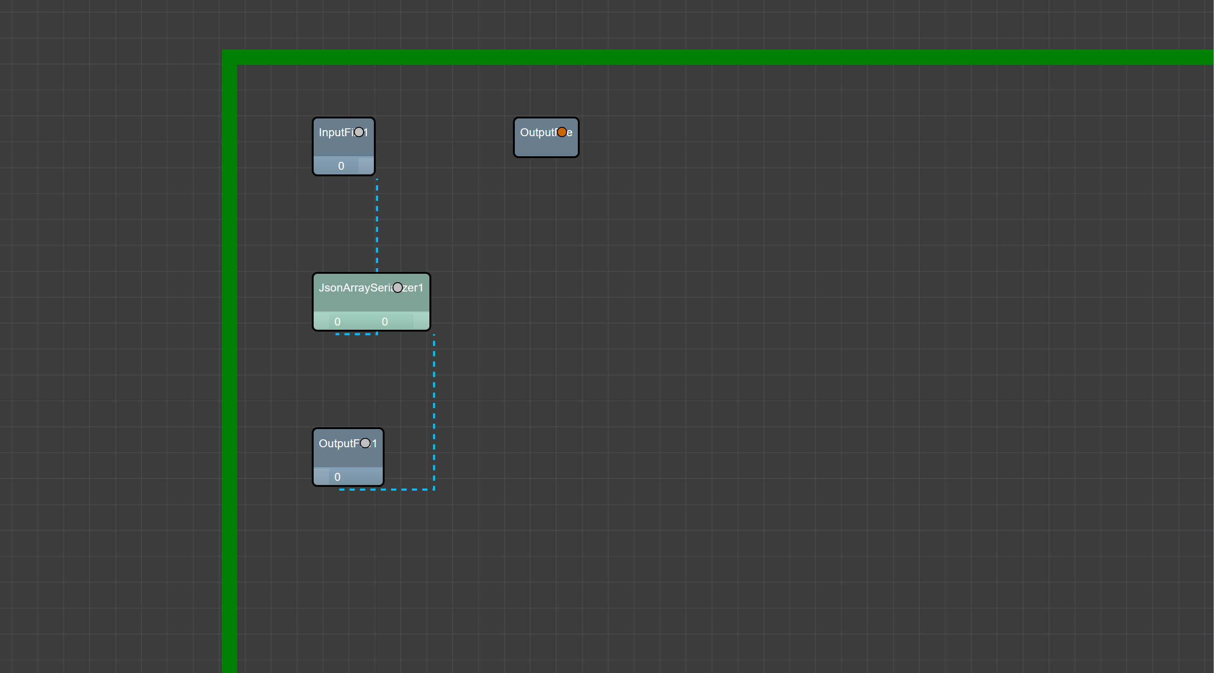The height and width of the screenshot is (673, 1214).
Task: Click the status dot on OutputFile1
Action: coord(365,443)
